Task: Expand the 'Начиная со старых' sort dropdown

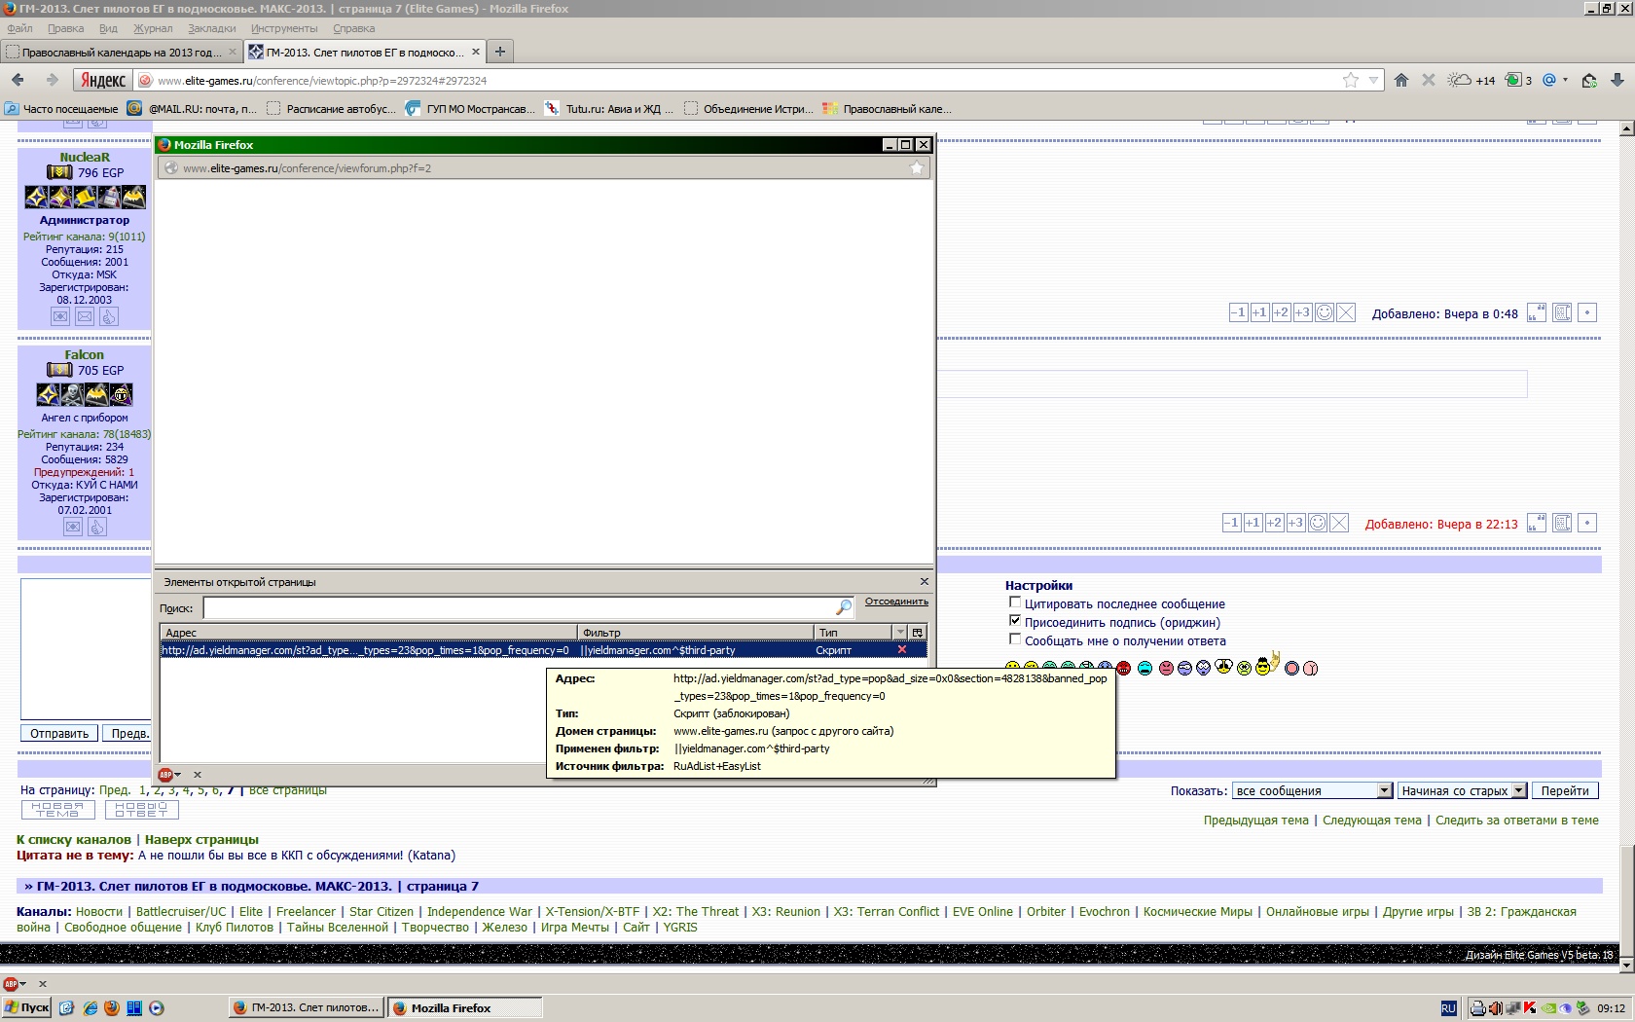Action: [1518, 791]
